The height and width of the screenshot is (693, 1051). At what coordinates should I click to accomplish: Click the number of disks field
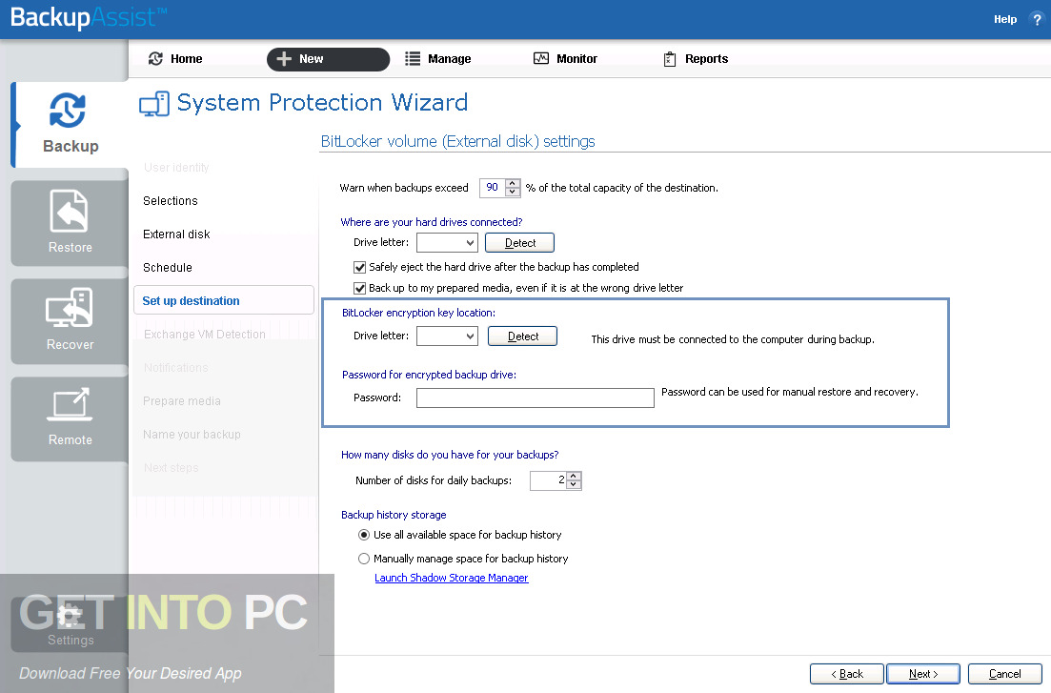coord(548,480)
